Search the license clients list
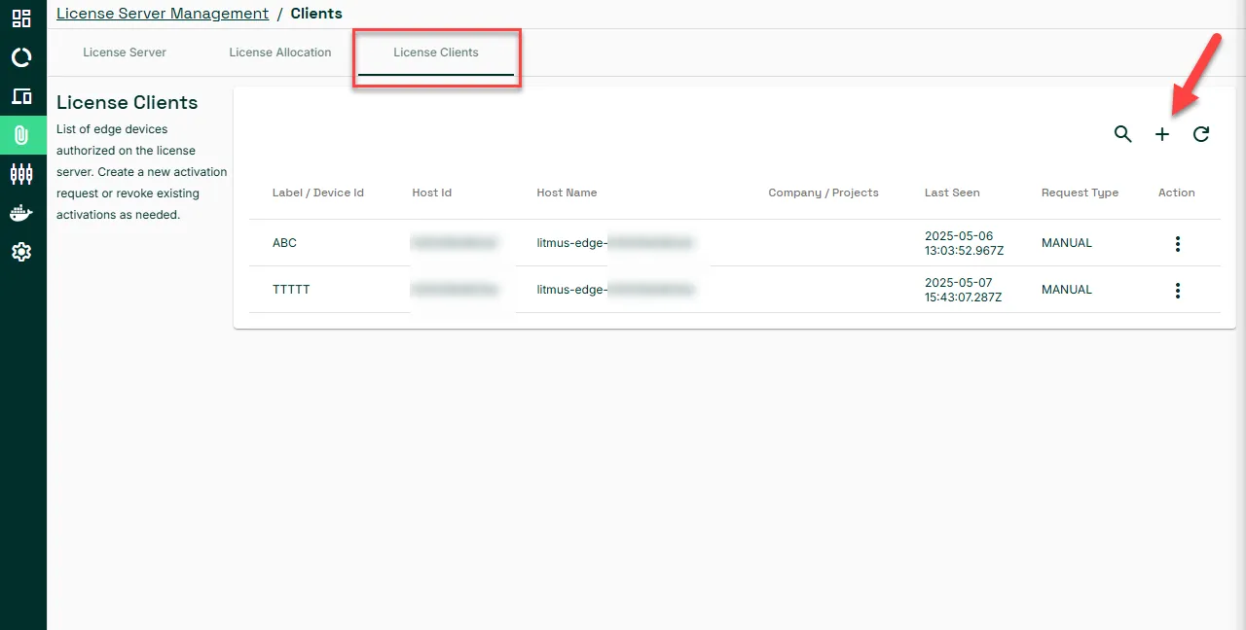The width and height of the screenshot is (1246, 630). (1123, 134)
